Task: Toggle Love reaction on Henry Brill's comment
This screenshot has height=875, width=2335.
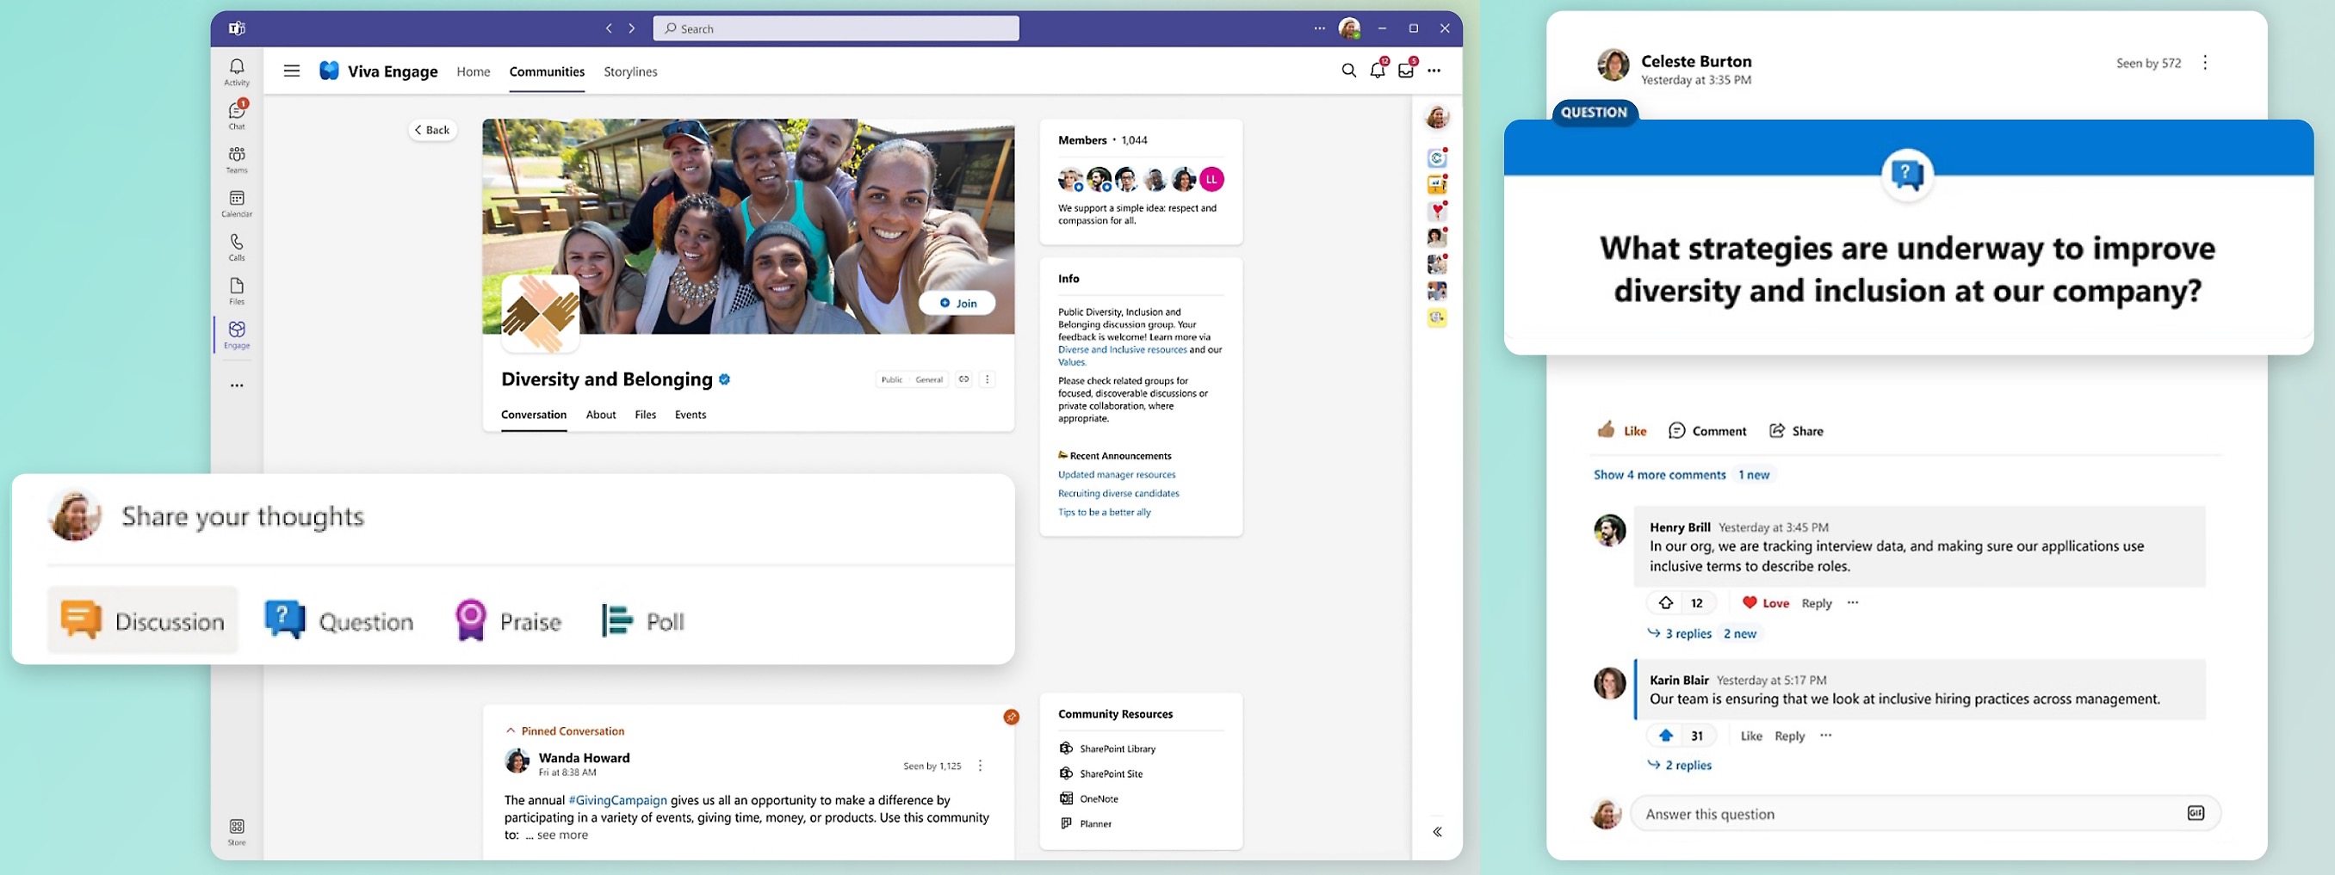Action: tap(1766, 603)
